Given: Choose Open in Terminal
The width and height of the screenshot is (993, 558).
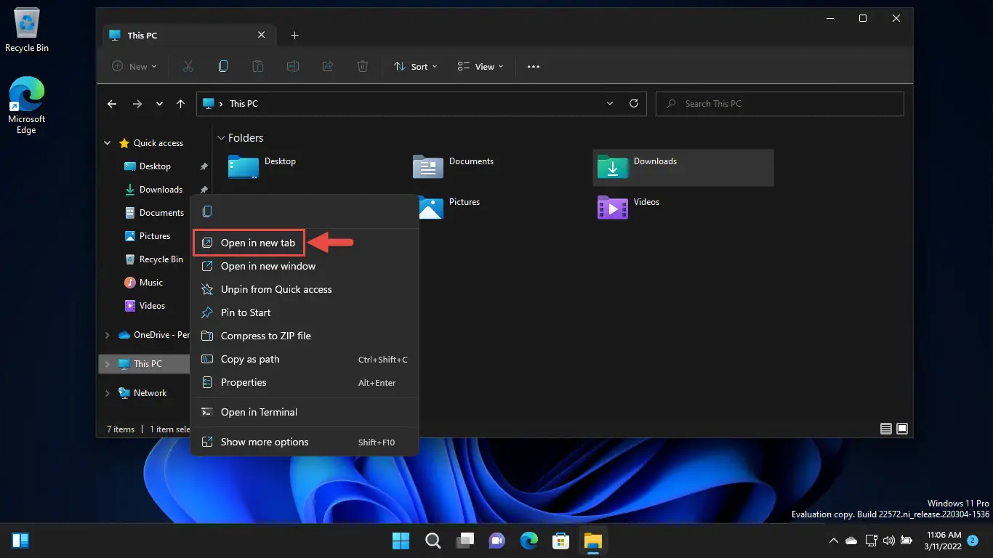Looking at the screenshot, I should 305,412.
